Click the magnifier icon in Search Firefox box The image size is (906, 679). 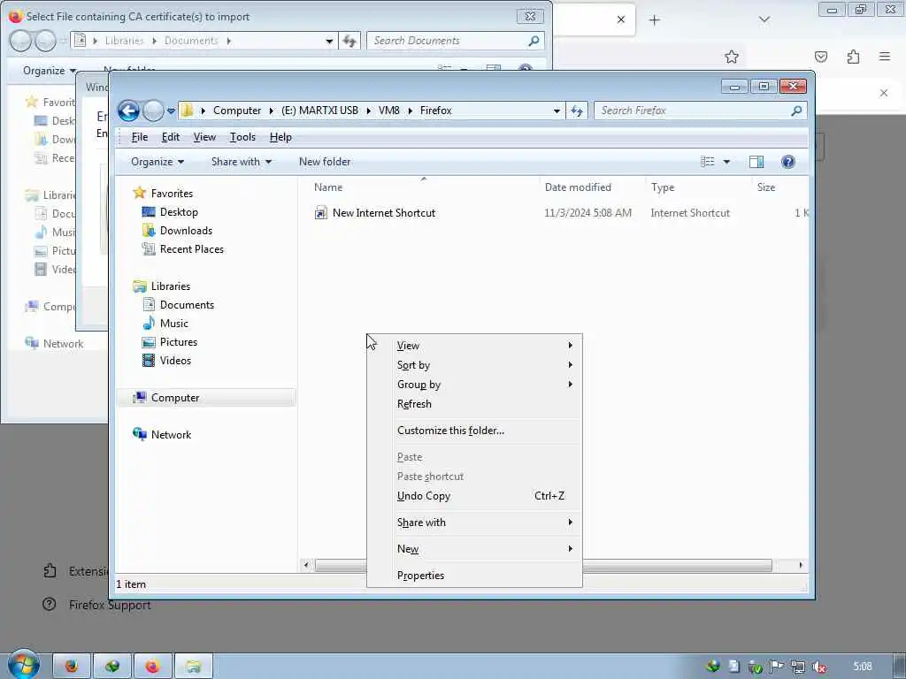click(x=796, y=111)
